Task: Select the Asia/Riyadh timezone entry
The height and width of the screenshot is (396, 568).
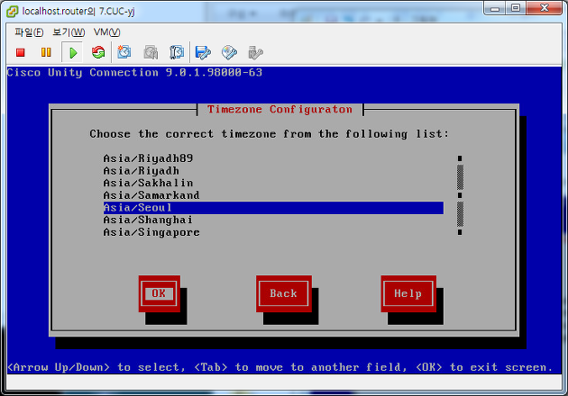Action: [x=273, y=171]
